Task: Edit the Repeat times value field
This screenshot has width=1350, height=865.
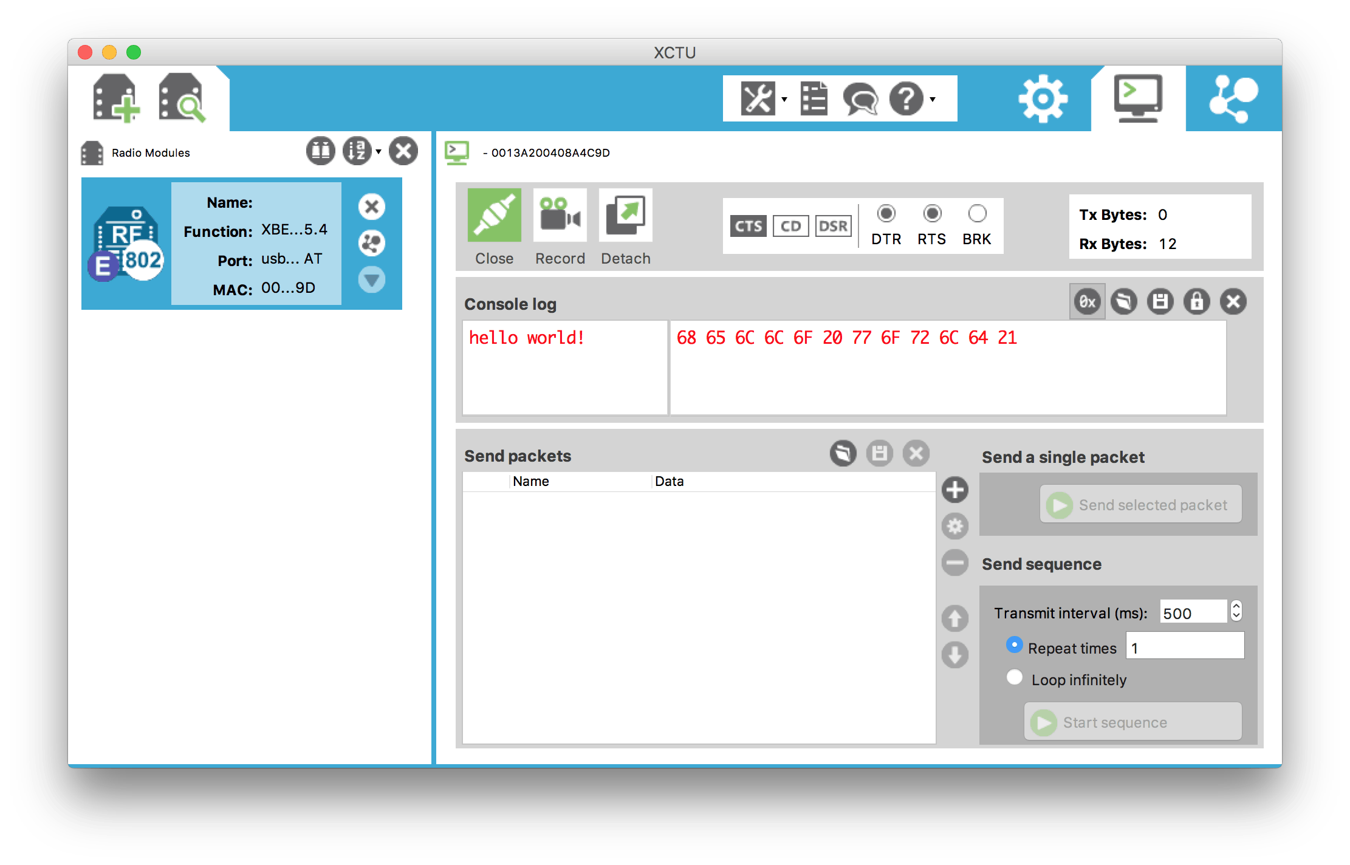Action: click(1185, 646)
